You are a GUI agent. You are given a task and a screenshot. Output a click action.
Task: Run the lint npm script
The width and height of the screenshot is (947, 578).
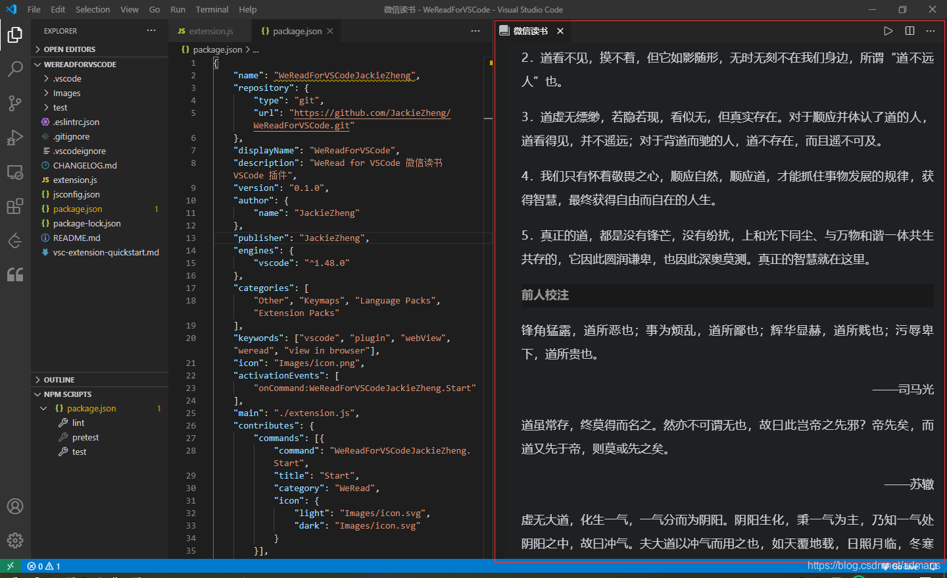click(78, 423)
